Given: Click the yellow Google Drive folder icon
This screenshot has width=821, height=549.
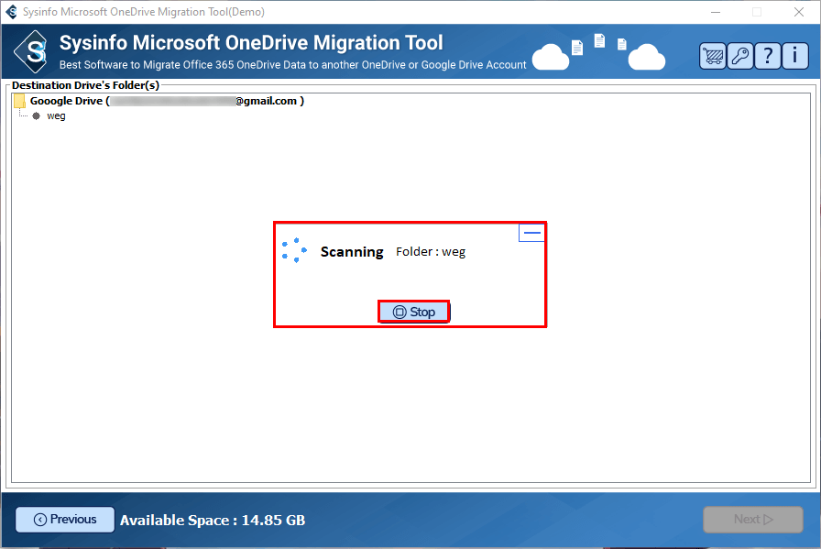Looking at the screenshot, I should 19,101.
